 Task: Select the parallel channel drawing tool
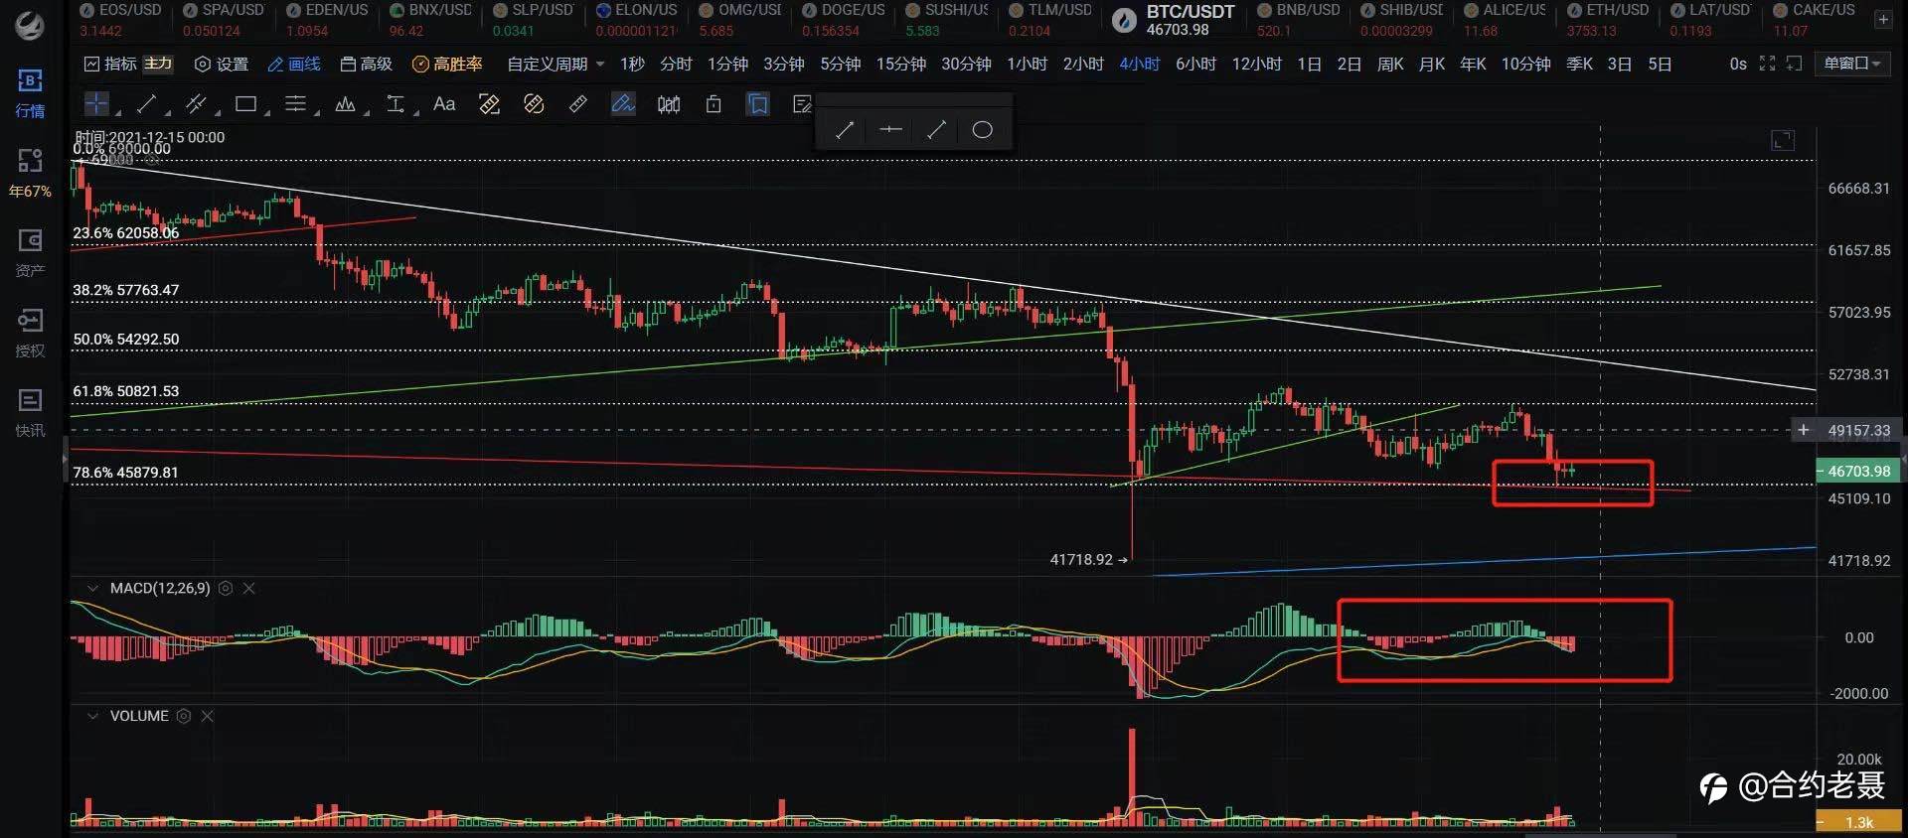pos(196,103)
